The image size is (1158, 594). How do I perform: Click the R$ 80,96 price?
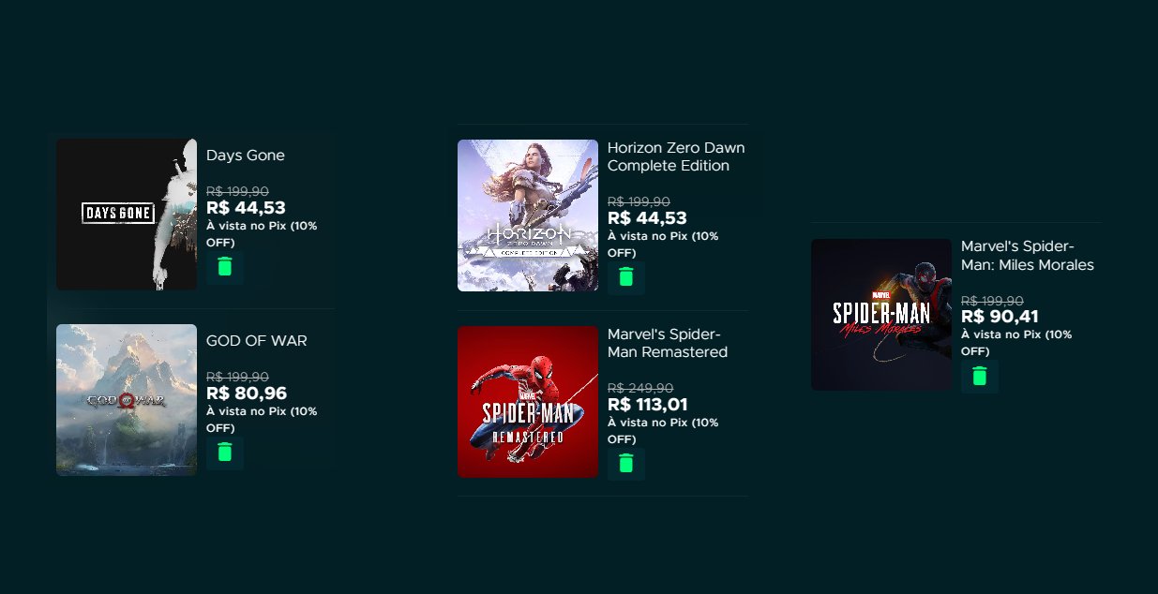coord(247,394)
